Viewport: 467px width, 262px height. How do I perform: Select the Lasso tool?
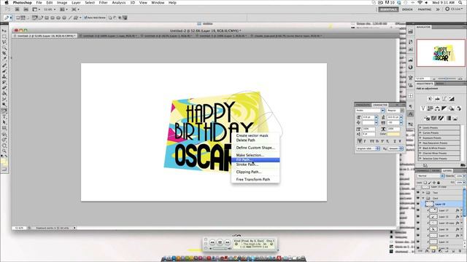click(4, 42)
